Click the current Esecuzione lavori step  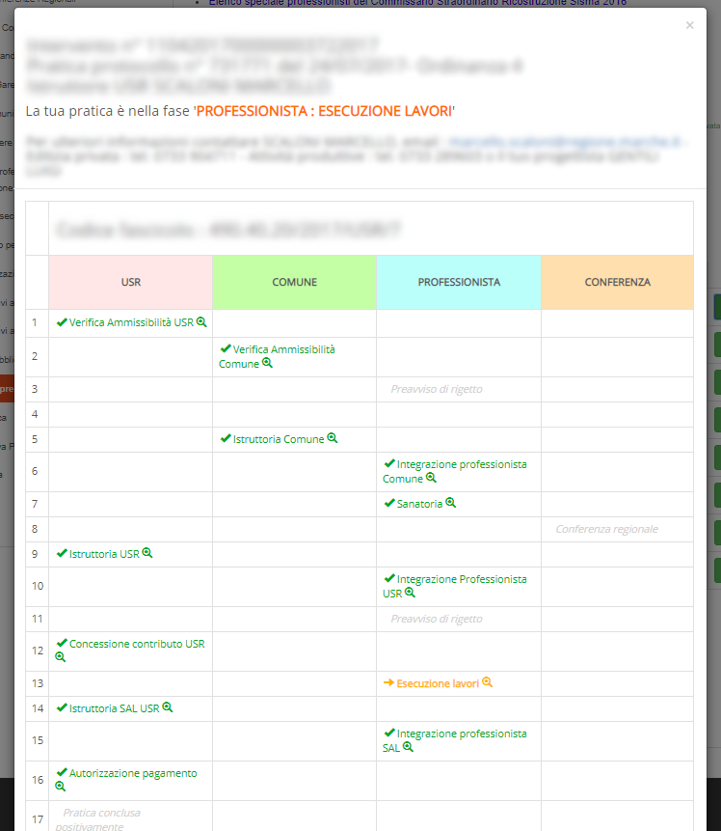(438, 683)
